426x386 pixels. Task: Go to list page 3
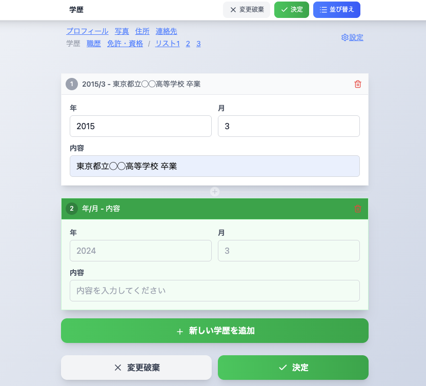(x=198, y=43)
